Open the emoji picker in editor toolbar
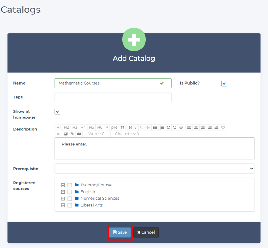The height and width of the screenshot is (248, 268). pos(223,127)
